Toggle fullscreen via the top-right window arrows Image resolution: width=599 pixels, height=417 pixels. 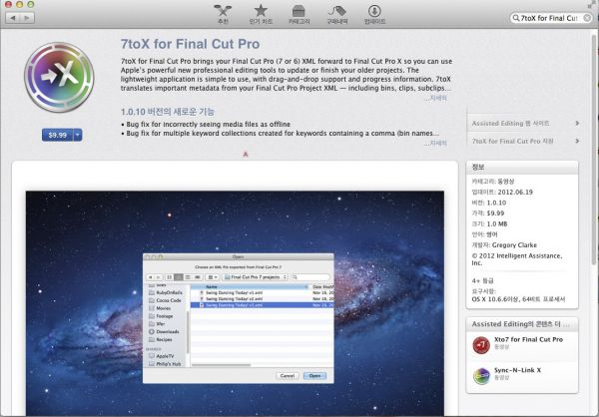point(592,5)
